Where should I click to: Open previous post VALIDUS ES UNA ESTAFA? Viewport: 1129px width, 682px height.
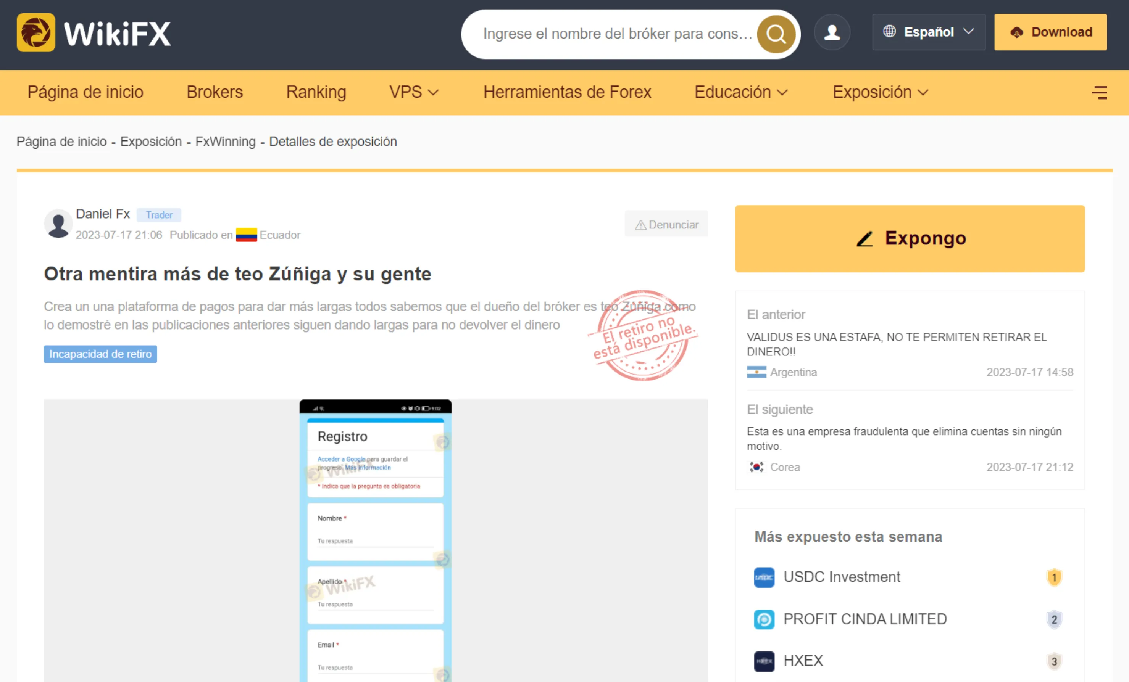[896, 344]
